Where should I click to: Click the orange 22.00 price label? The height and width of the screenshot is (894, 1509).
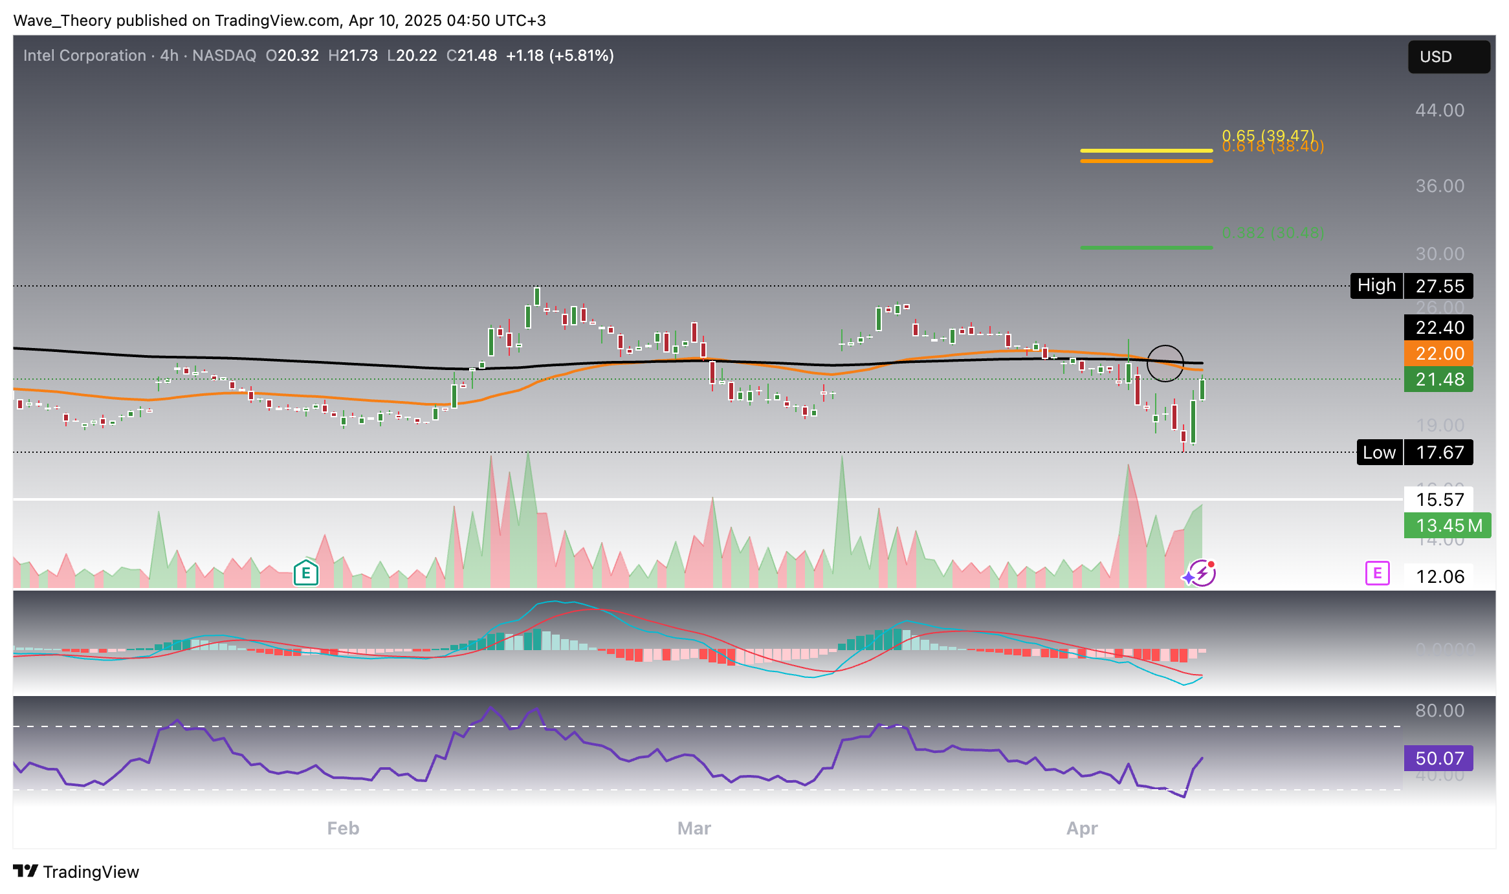coord(1438,353)
